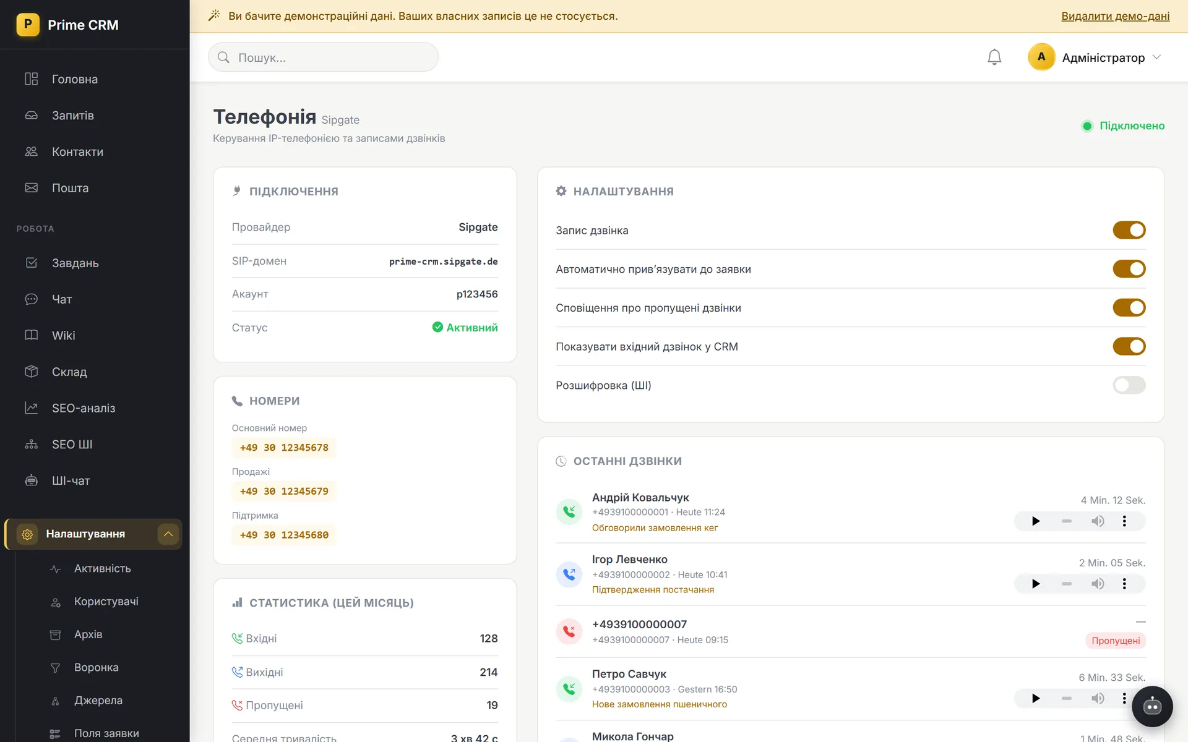Screen dimensions: 1188x742
Task: Enable Розшифровка (ШІ) switch
Action: tap(1129, 385)
